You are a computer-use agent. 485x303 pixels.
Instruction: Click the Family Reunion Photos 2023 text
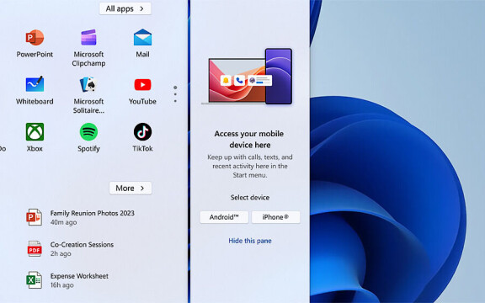[92, 213]
